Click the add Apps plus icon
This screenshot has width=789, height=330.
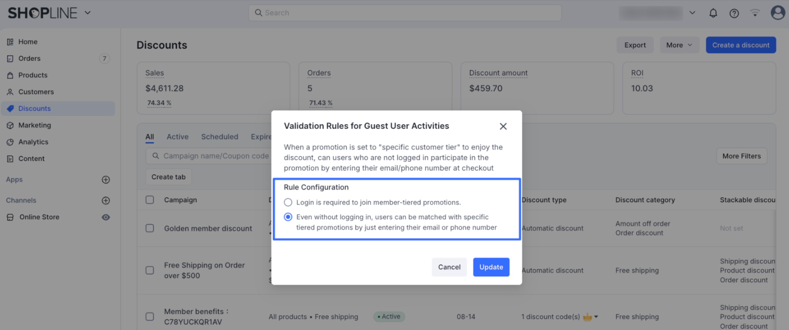pos(106,180)
